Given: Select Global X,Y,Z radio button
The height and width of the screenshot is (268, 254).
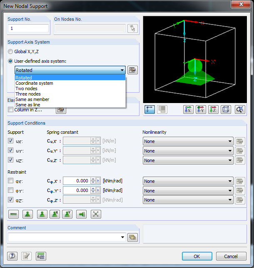Looking at the screenshot, I should tap(10, 52).
